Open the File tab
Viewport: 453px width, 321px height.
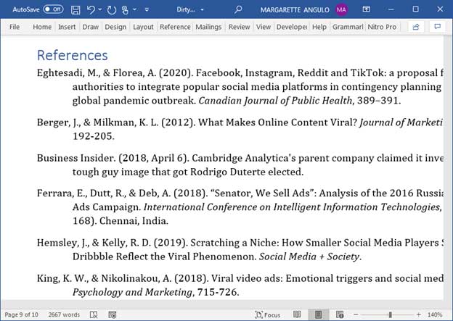[x=15, y=27]
